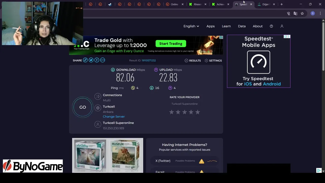Click the Connections arrows icon

[98, 96]
